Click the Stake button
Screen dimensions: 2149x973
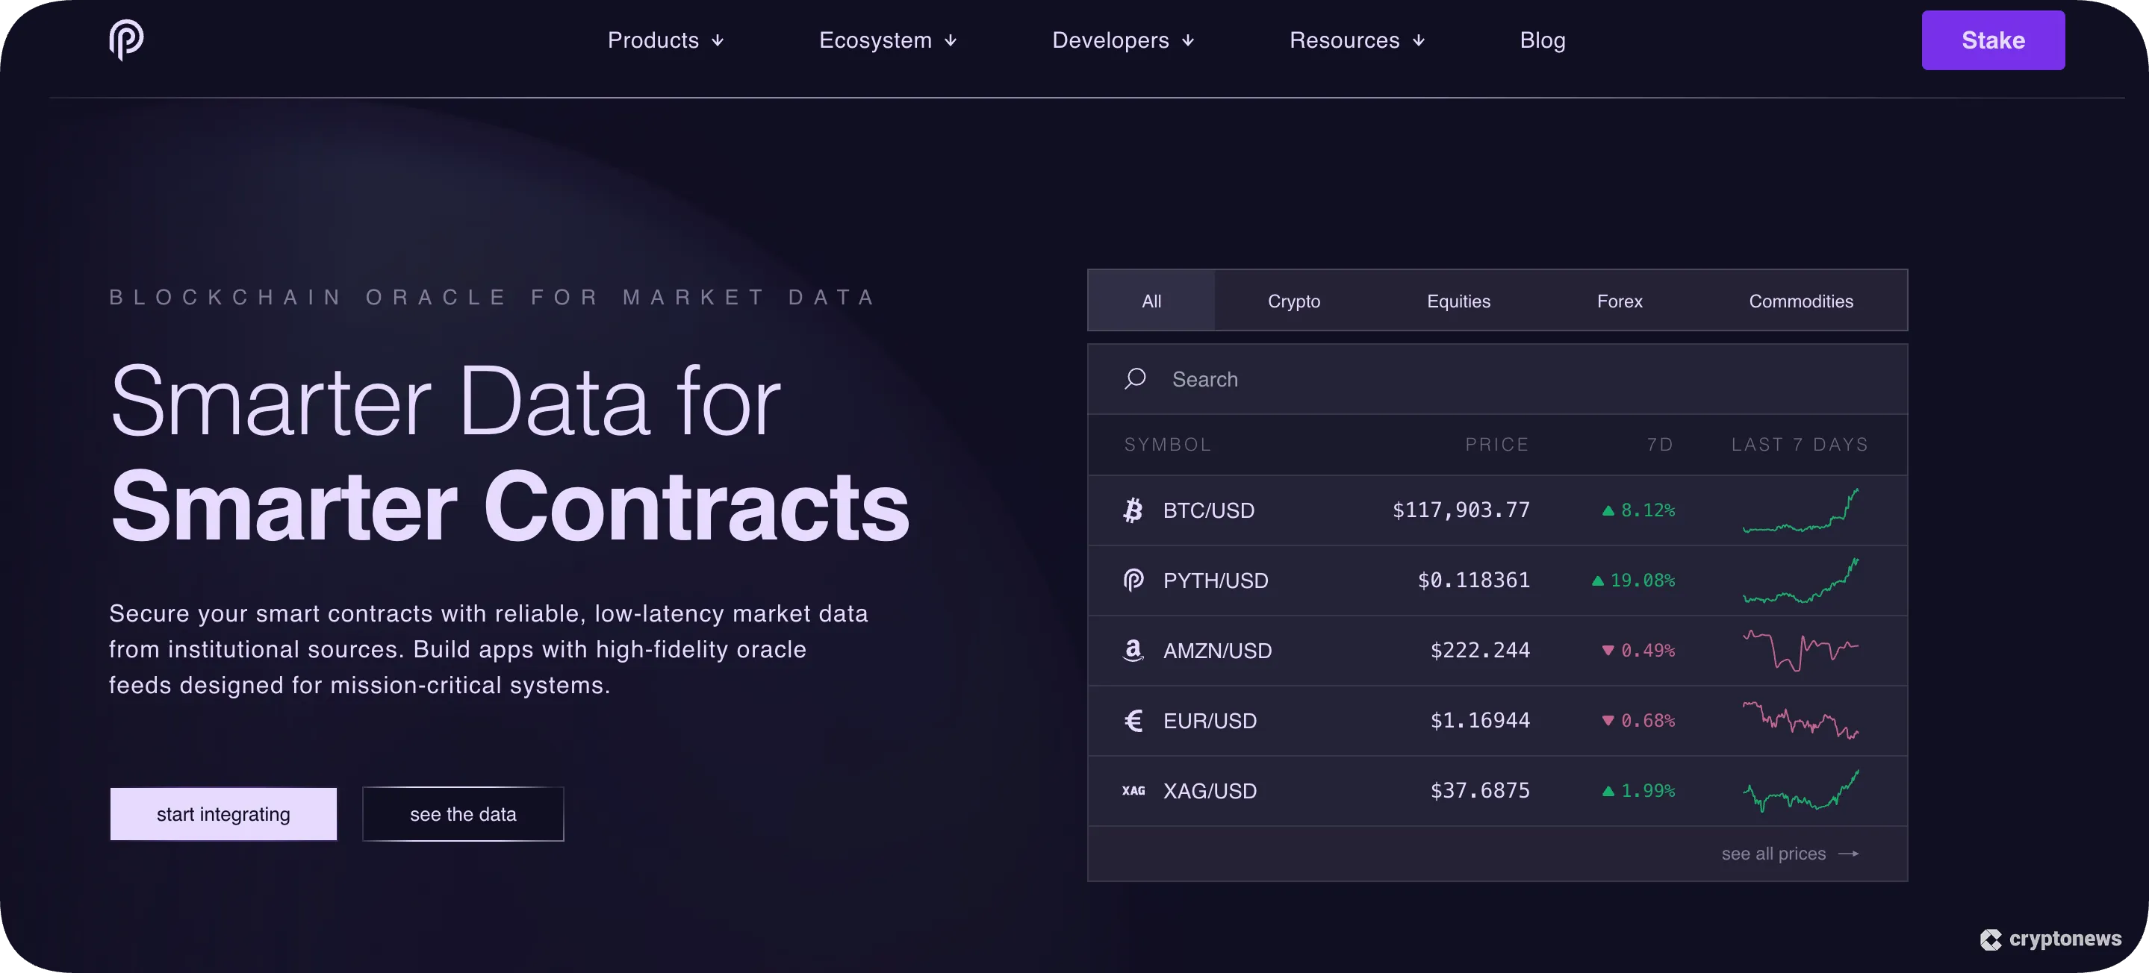(1992, 40)
